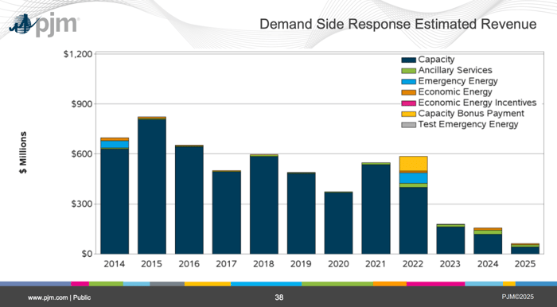Viewport: 557px width, 307px height.
Task: Click the PJM©2025 copyright text
Action: 518,297
